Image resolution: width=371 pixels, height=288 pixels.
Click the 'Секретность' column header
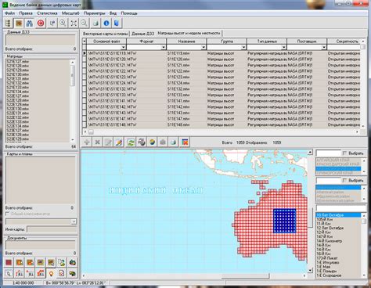[344, 41]
